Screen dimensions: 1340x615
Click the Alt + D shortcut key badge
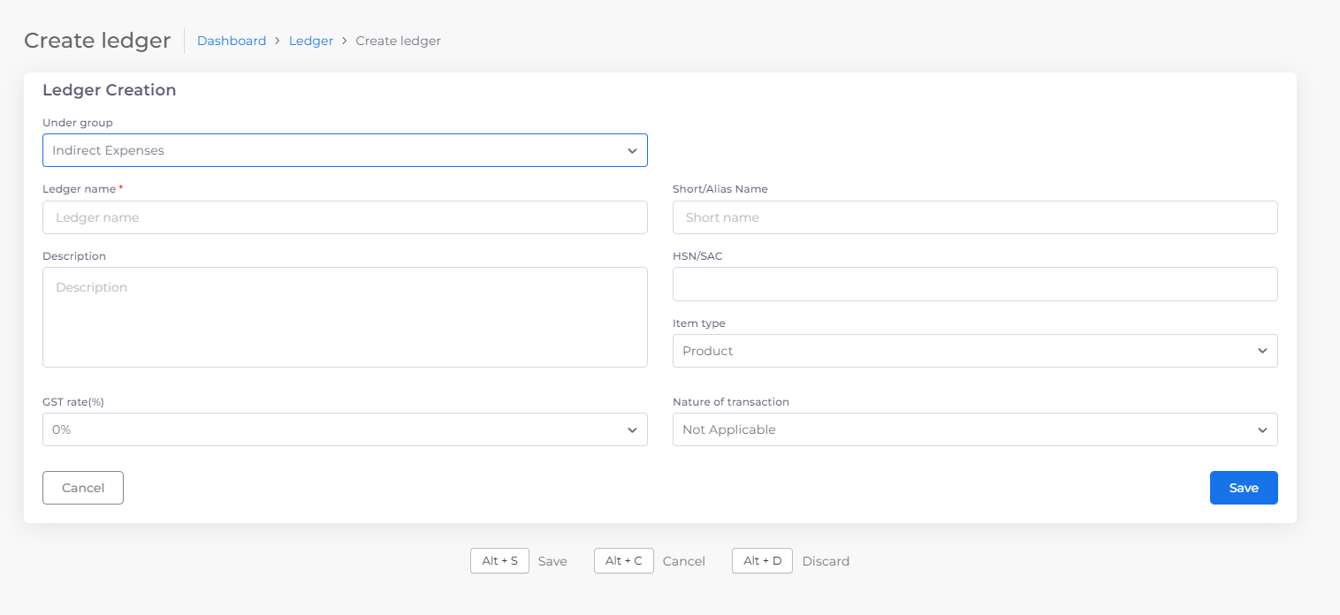tap(762, 561)
